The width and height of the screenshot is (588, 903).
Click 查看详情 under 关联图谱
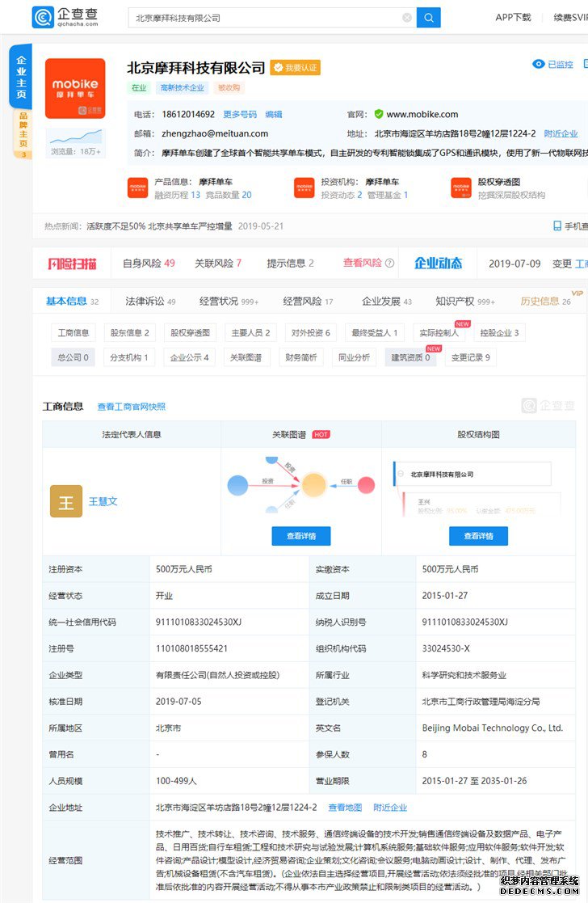(x=301, y=536)
